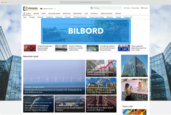Screen dimensions: 171x115
Task: Click the Prijava user icon
Action: [x=125, y=8]
